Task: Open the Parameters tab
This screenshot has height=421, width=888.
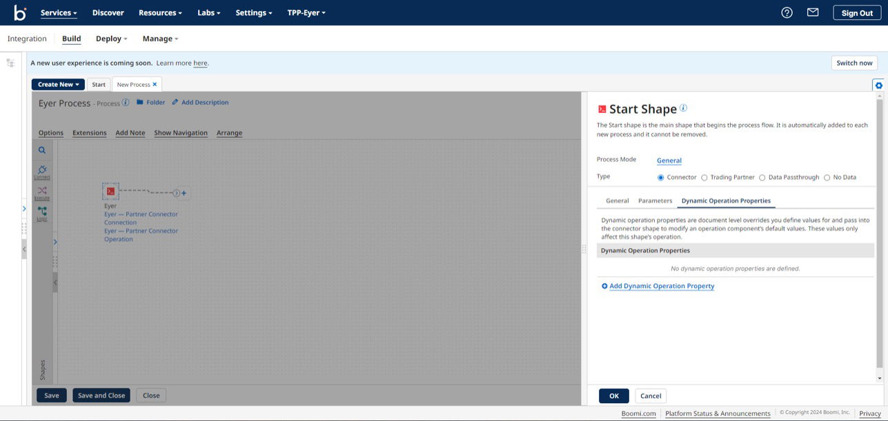Action: point(655,201)
